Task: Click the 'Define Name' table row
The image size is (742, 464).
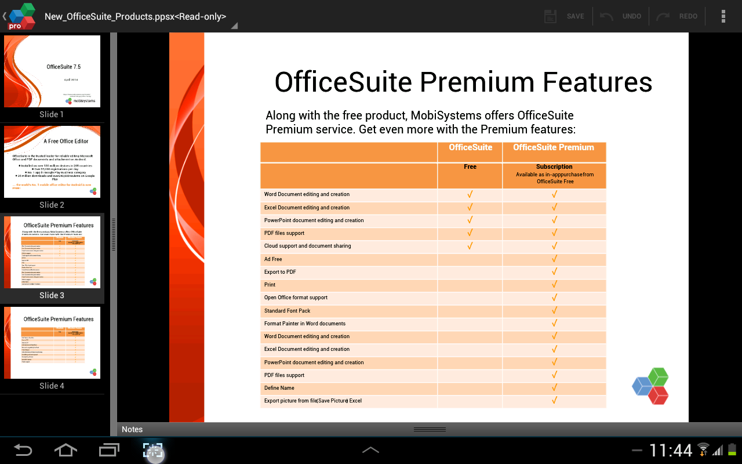Action: [x=433, y=388]
